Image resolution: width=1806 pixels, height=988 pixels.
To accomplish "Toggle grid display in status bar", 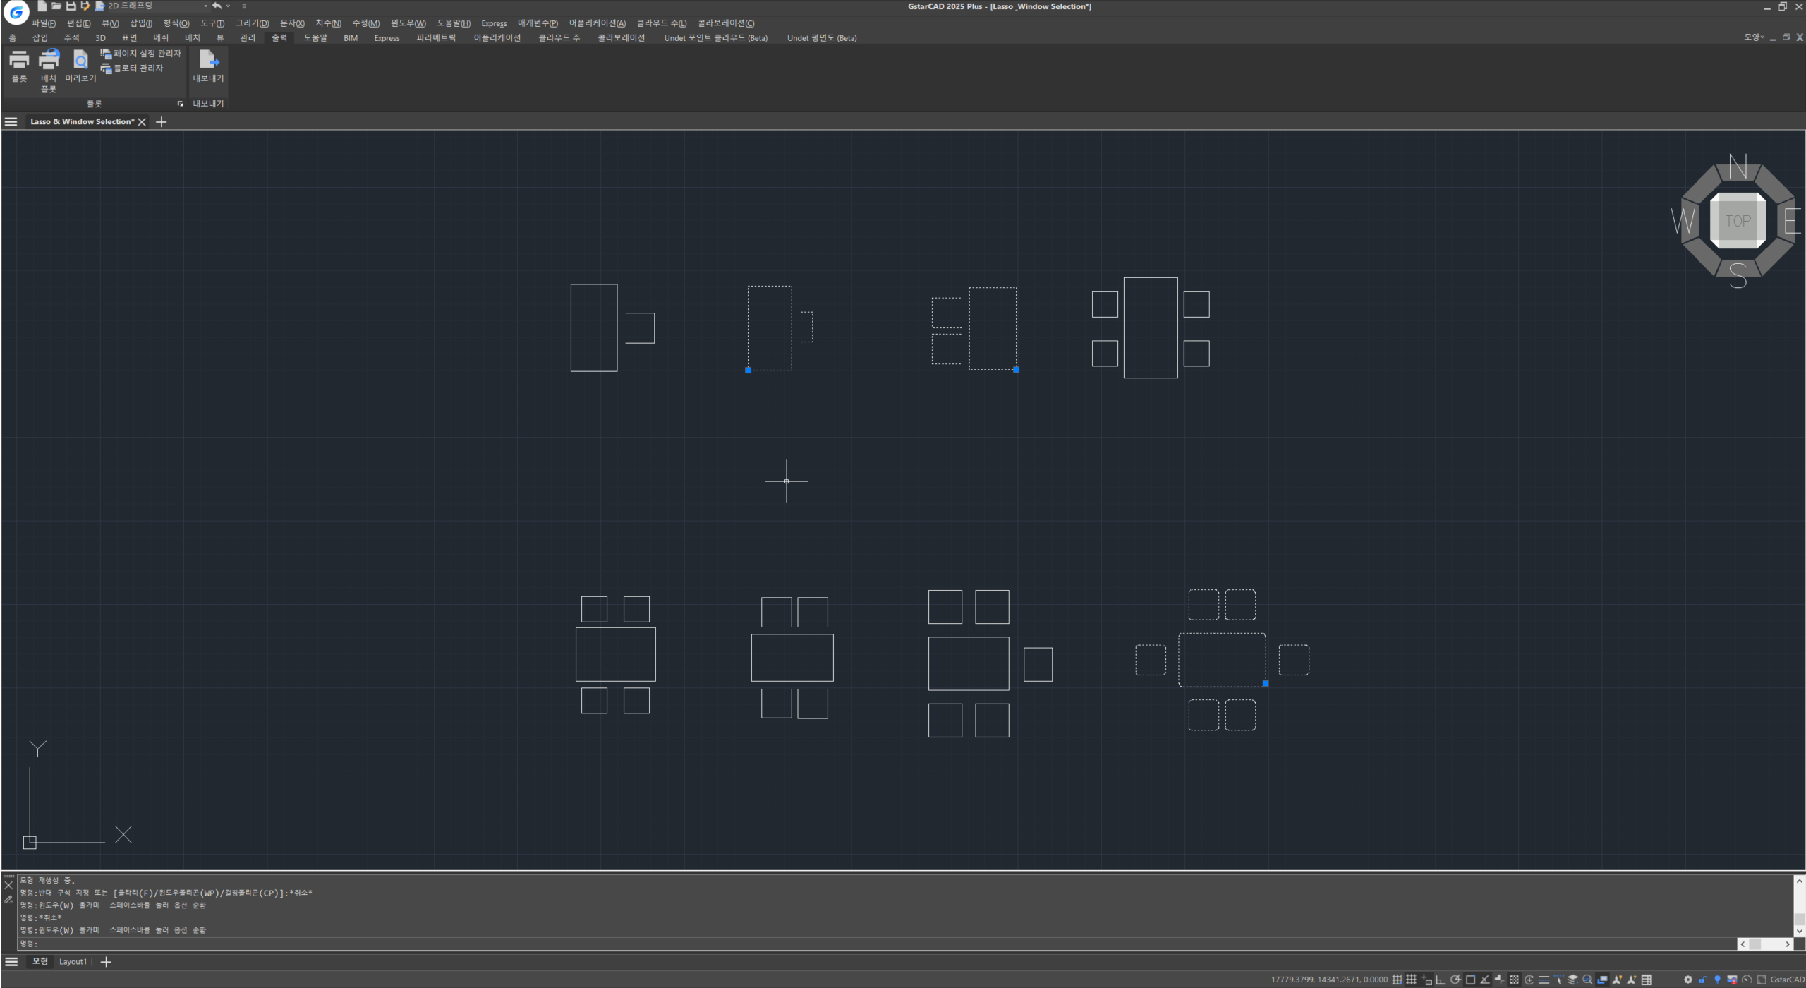I will tap(1411, 980).
